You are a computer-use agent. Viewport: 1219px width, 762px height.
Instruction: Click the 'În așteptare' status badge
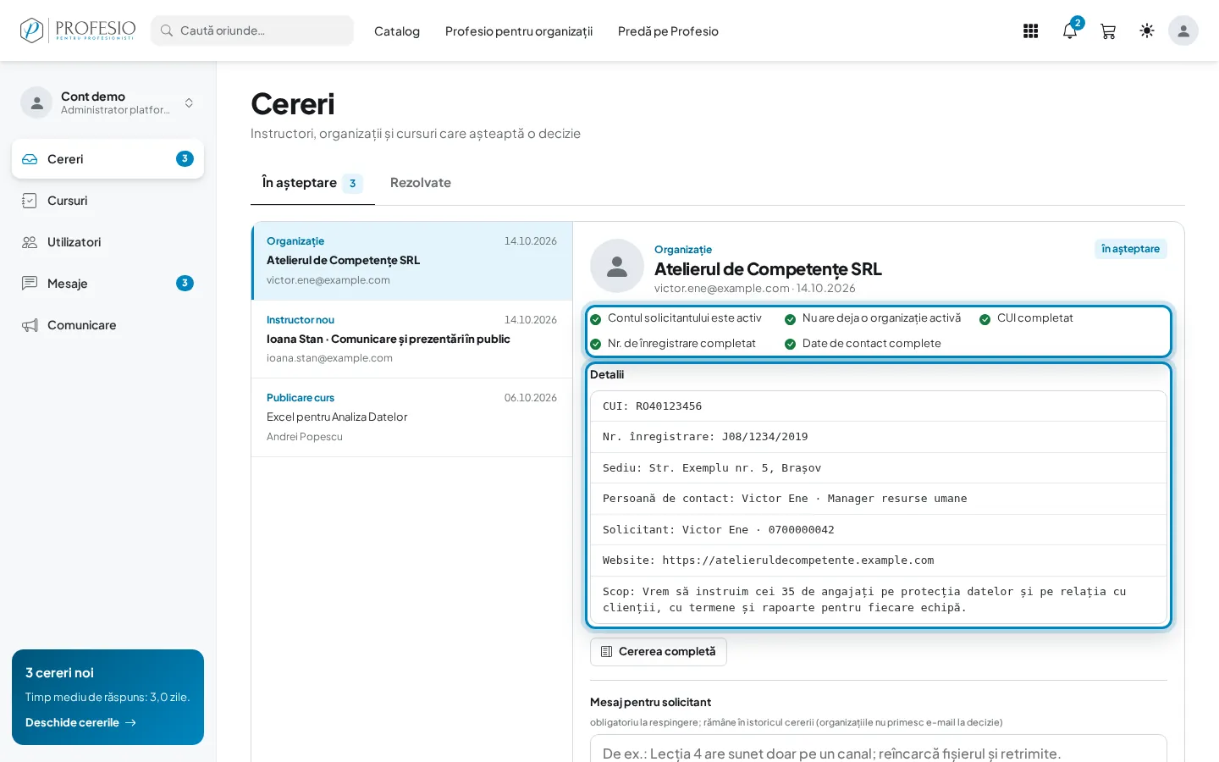click(x=1130, y=249)
